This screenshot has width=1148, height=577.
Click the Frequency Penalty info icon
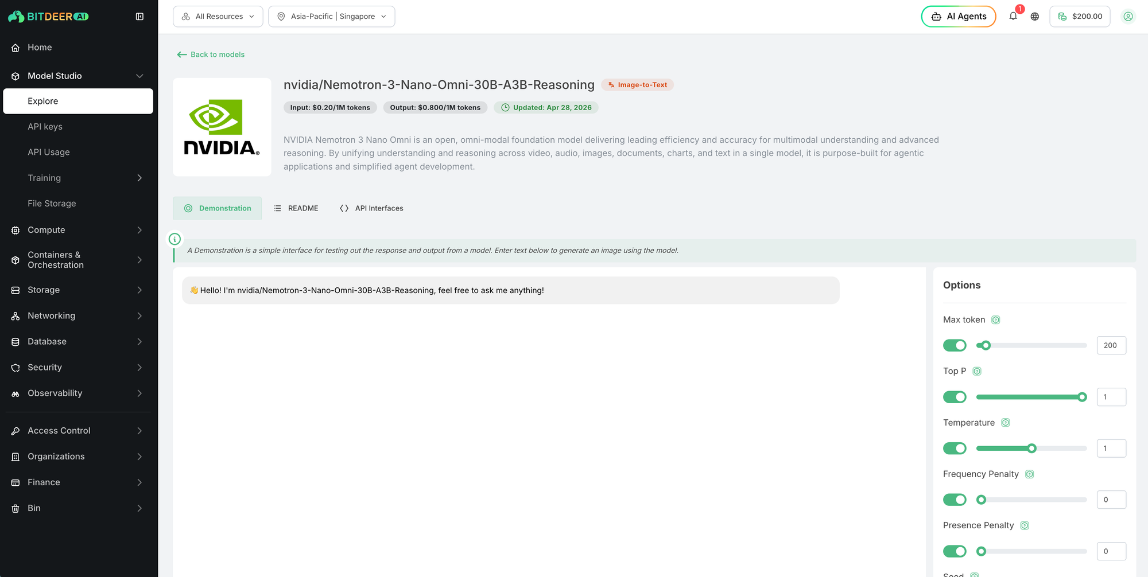coord(1030,474)
